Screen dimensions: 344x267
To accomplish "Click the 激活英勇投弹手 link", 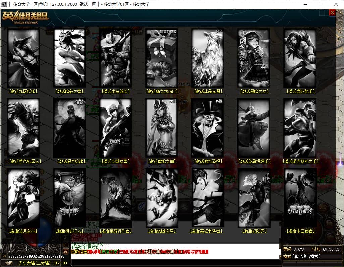I will [254, 161].
